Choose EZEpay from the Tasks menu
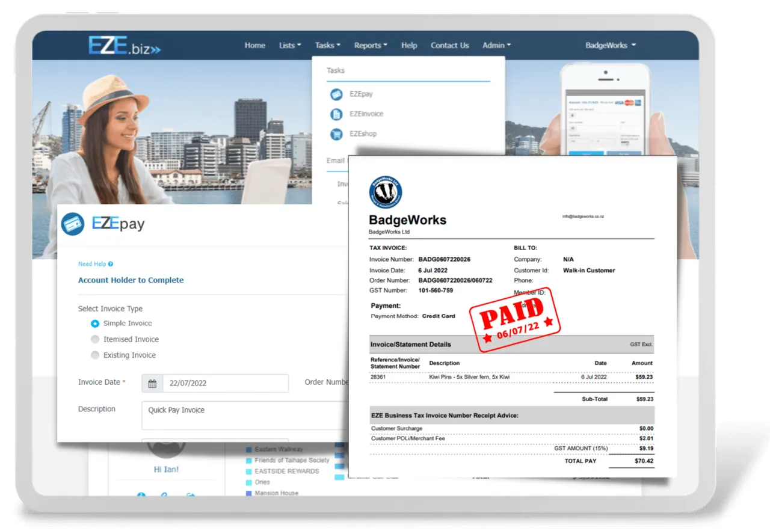This screenshot has height=531, width=770. click(x=361, y=94)
